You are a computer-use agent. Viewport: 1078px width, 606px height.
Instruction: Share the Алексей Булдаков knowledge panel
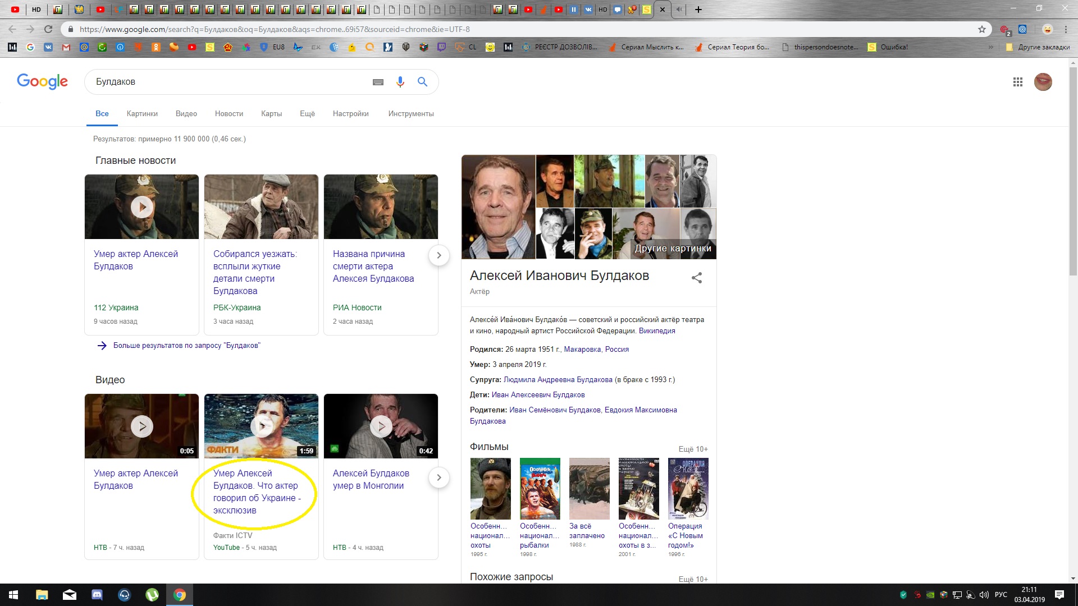coord(696,278)
